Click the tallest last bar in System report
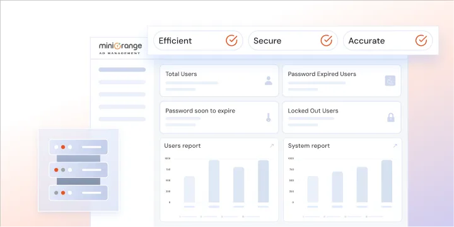The image size is (454, 227). click(x=387, y=181)
